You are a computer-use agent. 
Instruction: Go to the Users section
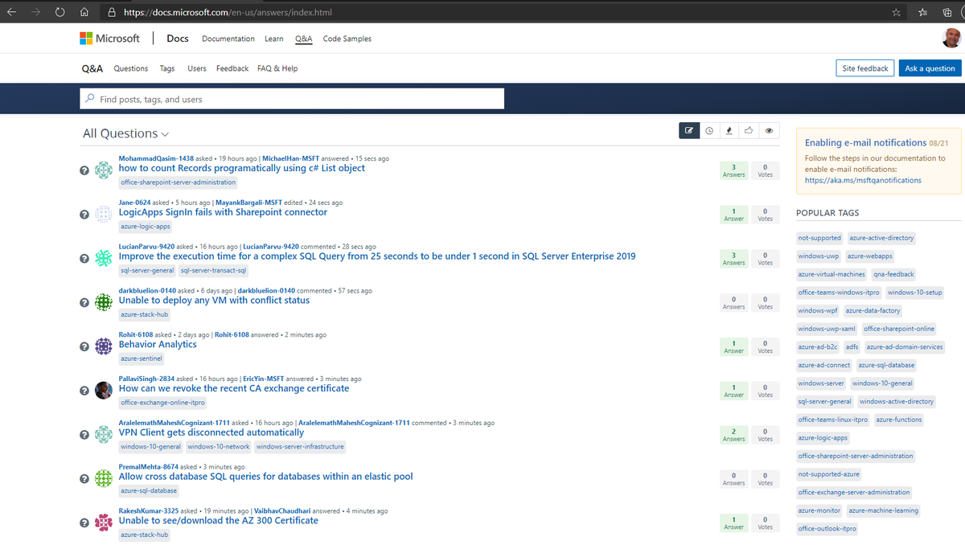coord(196,68)
